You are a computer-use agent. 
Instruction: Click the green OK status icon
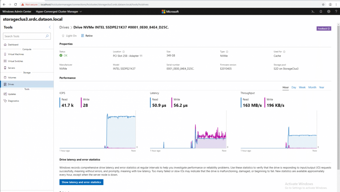(x=61, y=56)
